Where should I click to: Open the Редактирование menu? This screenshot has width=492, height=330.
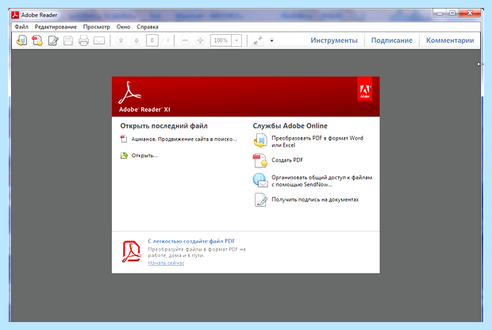(56, 27)
